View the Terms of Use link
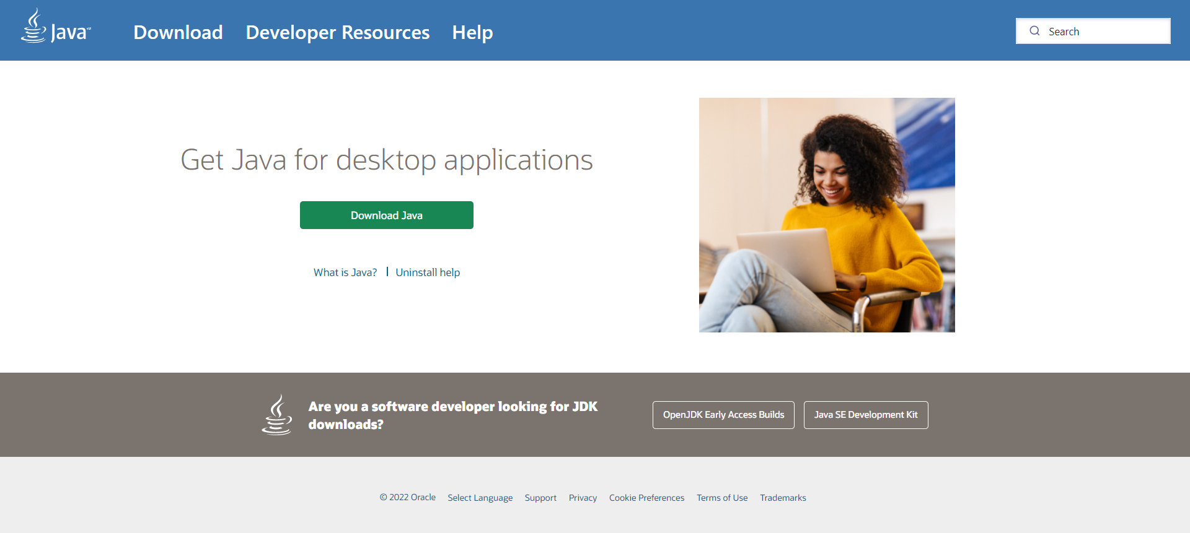Screen dimensions: 1190x533 point(722,498)
